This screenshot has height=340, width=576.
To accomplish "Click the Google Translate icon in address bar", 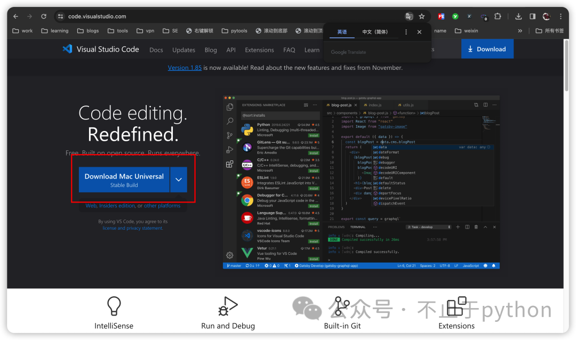I will click(x=409, y=17).
